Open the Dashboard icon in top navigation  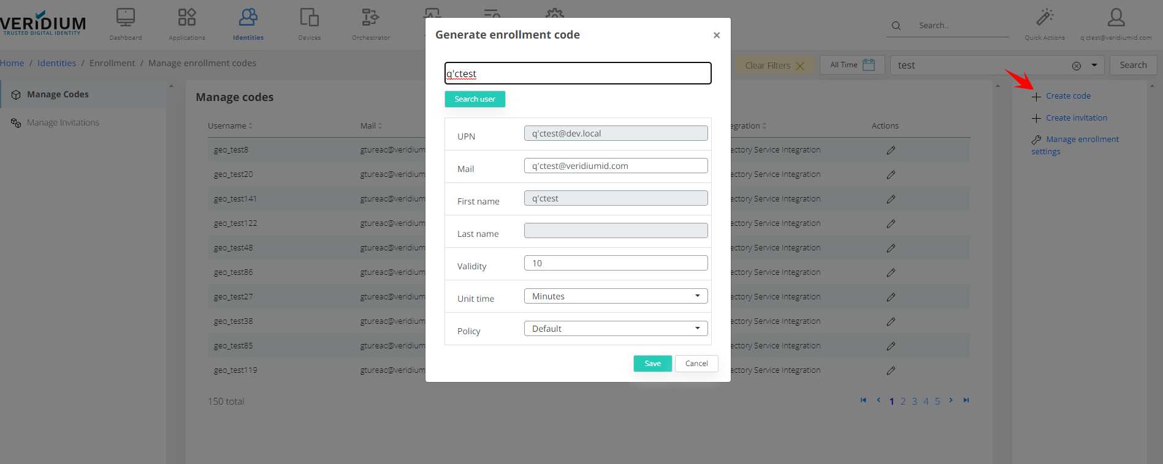pos(126,18)
